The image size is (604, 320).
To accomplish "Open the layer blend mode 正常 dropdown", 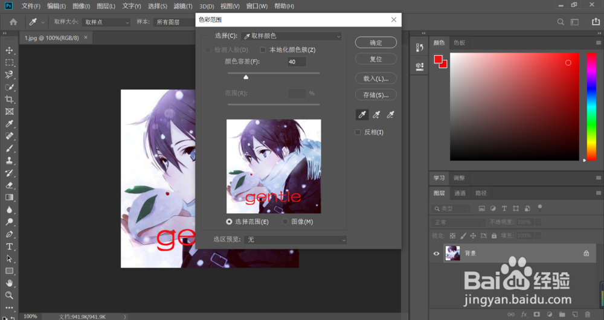I will pos(458,222).
